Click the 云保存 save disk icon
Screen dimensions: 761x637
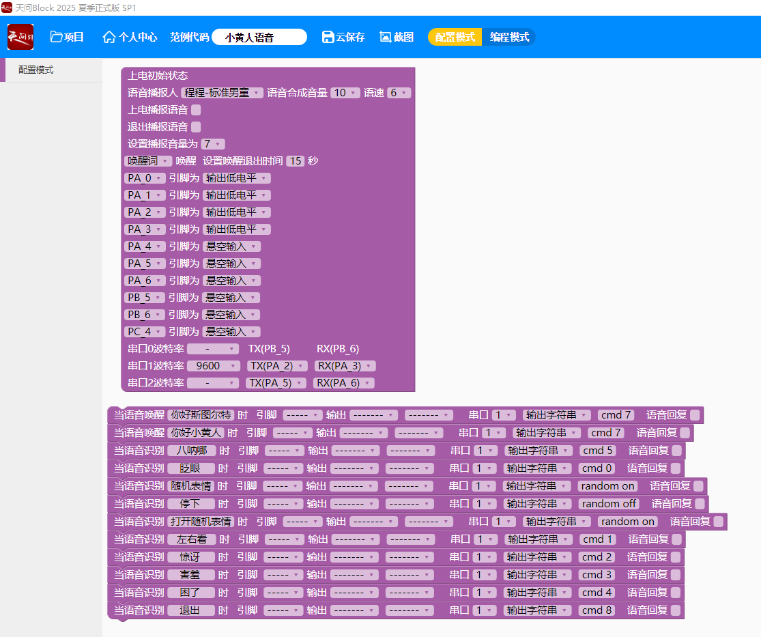click(328, 37)
